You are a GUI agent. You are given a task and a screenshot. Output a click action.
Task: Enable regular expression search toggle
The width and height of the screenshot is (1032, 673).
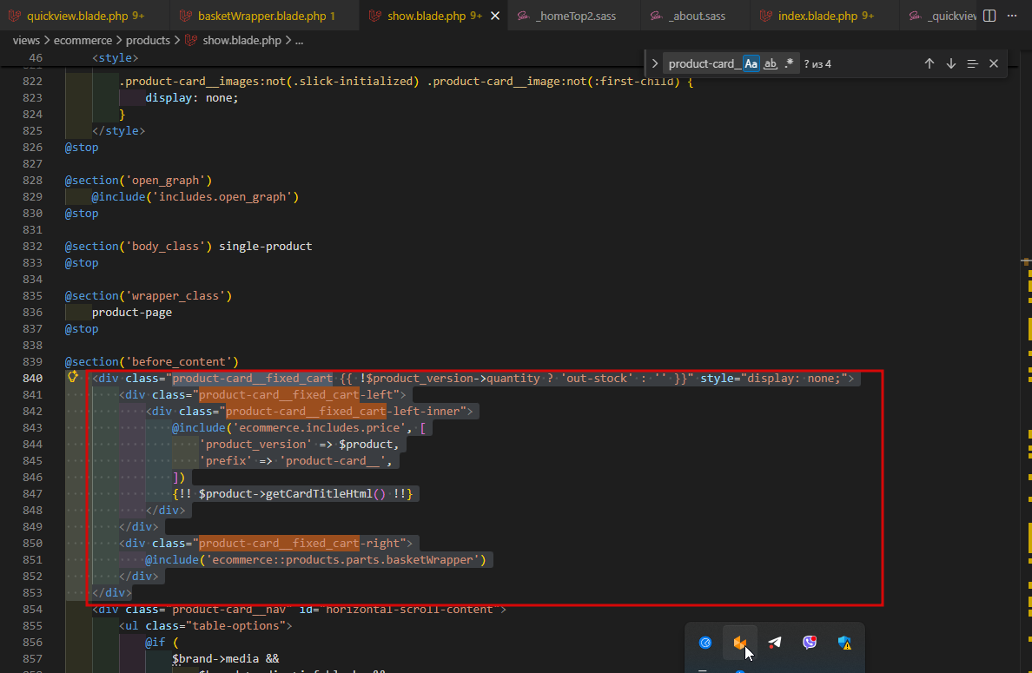(x=789, y=63)
